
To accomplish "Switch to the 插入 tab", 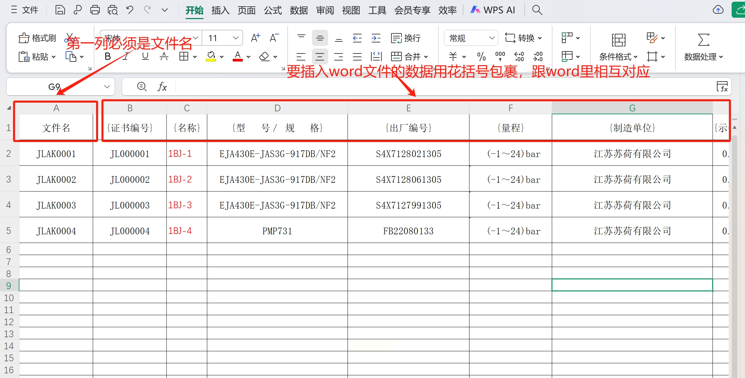I will pos(220,10).
